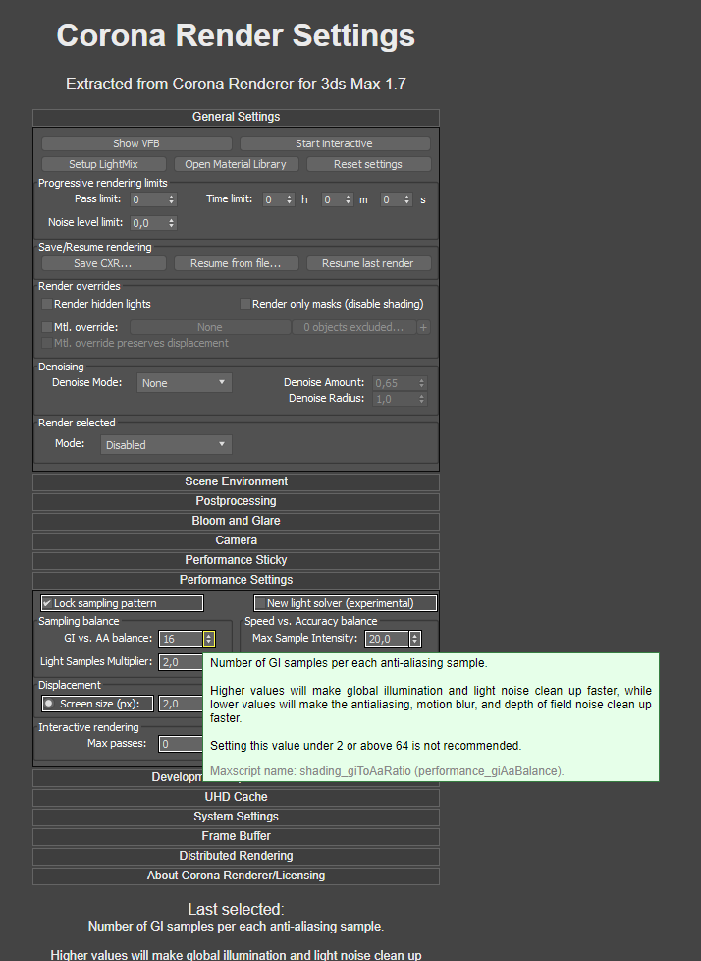The image size is (701, 961).
Task: Click Denoise Amount value field
Action: (x=395, y=383)
